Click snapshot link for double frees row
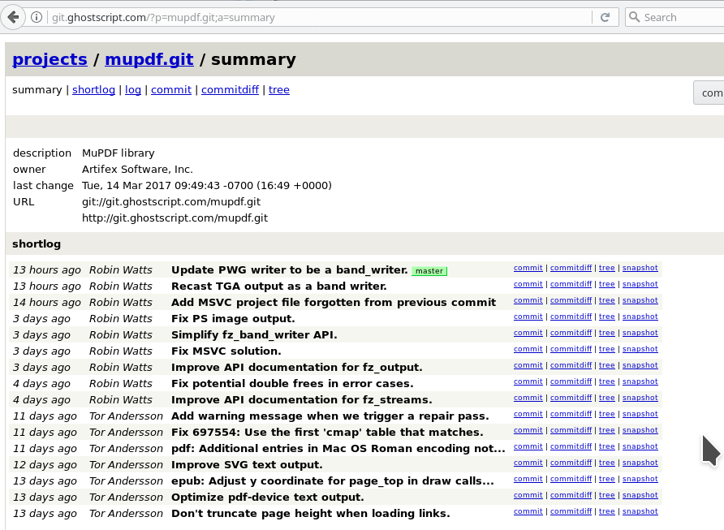724x530 pixels. [640, 381]
